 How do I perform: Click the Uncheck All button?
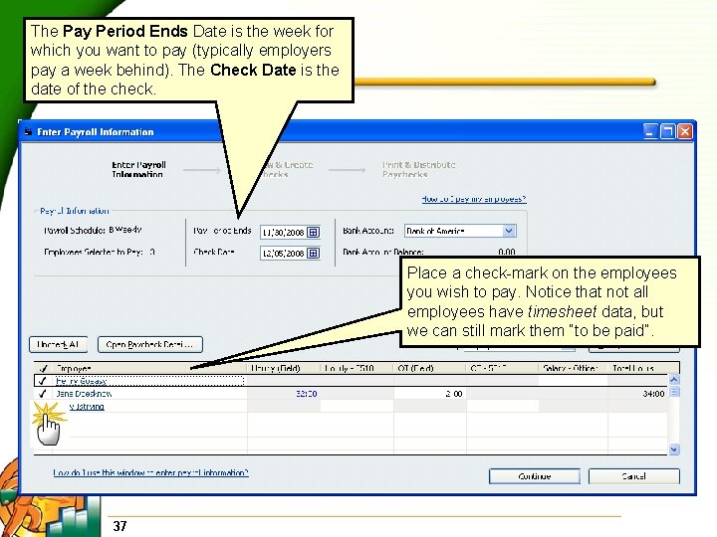(x=58, y=345)
